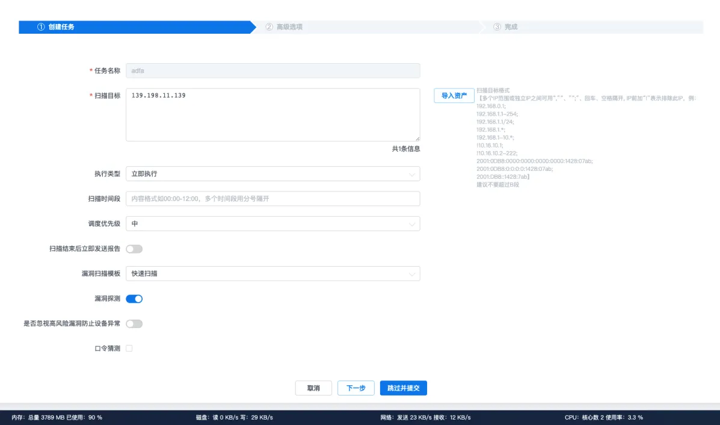Check the 口令猜测 checkbox
This screenshot has height=425, width=720.
pyautogui.click(x=129, y=349)
